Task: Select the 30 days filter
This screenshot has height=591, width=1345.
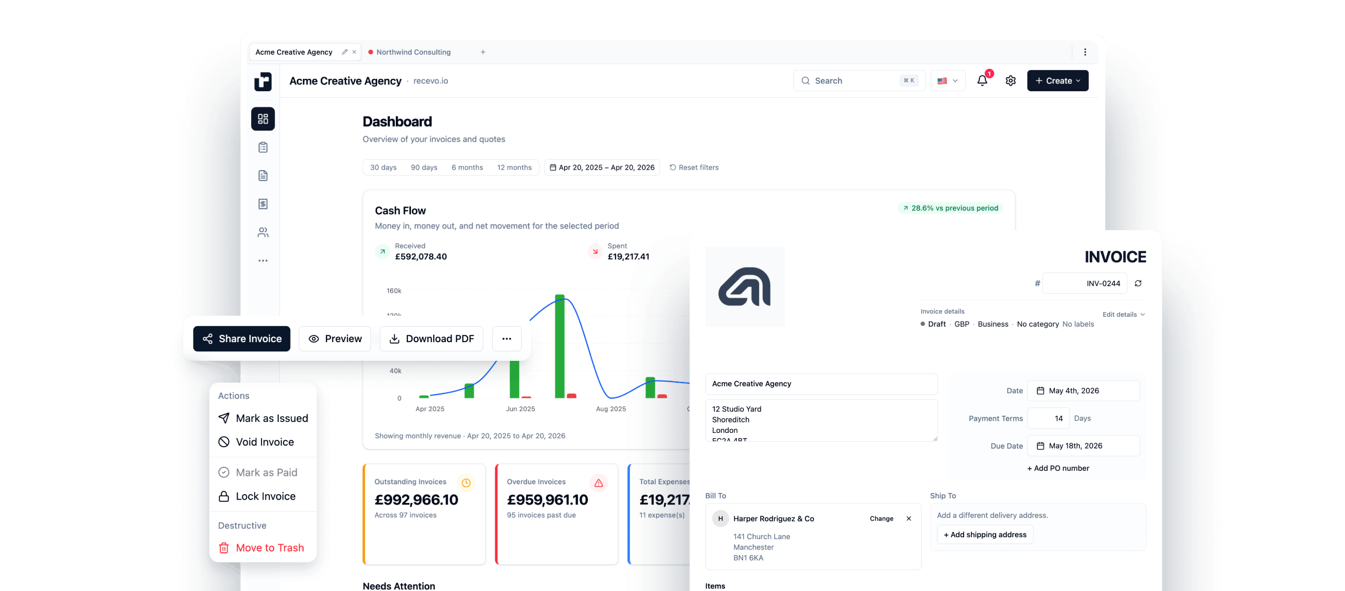Action: tap(383, 167)
